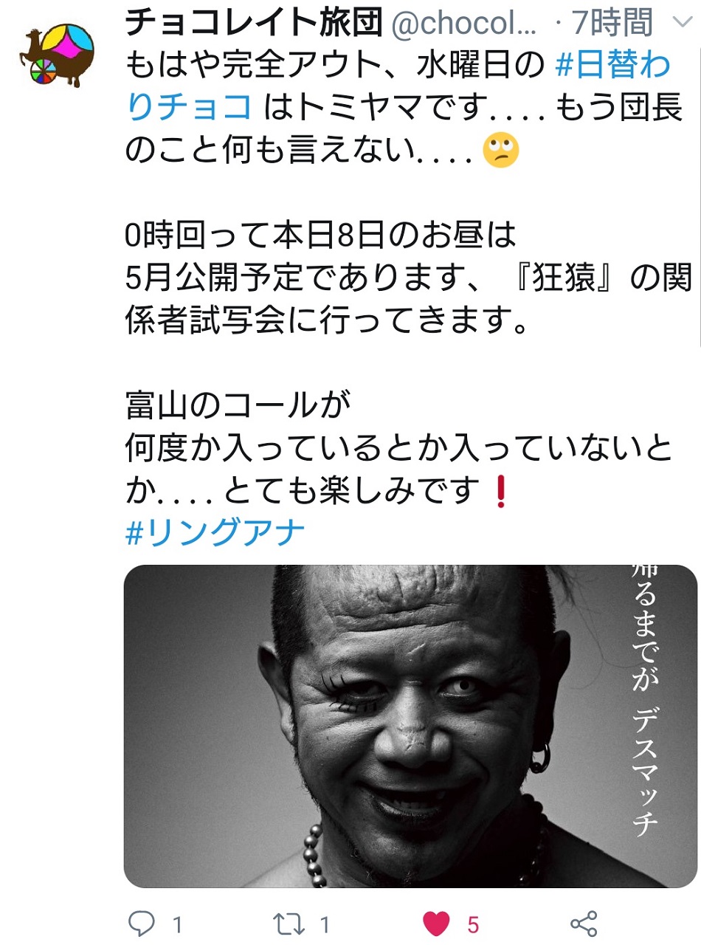Unlike the tweet using the red heart

(x=435, y=924)
